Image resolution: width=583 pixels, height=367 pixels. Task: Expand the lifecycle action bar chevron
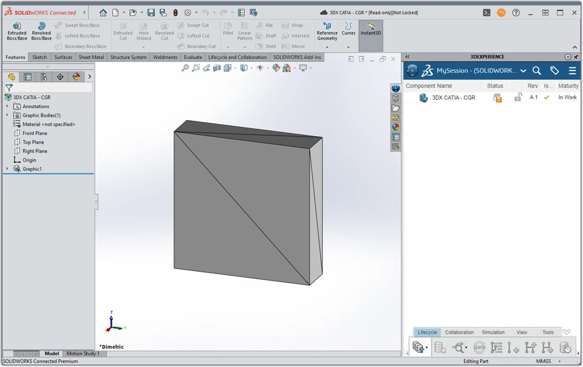(567, 332)
